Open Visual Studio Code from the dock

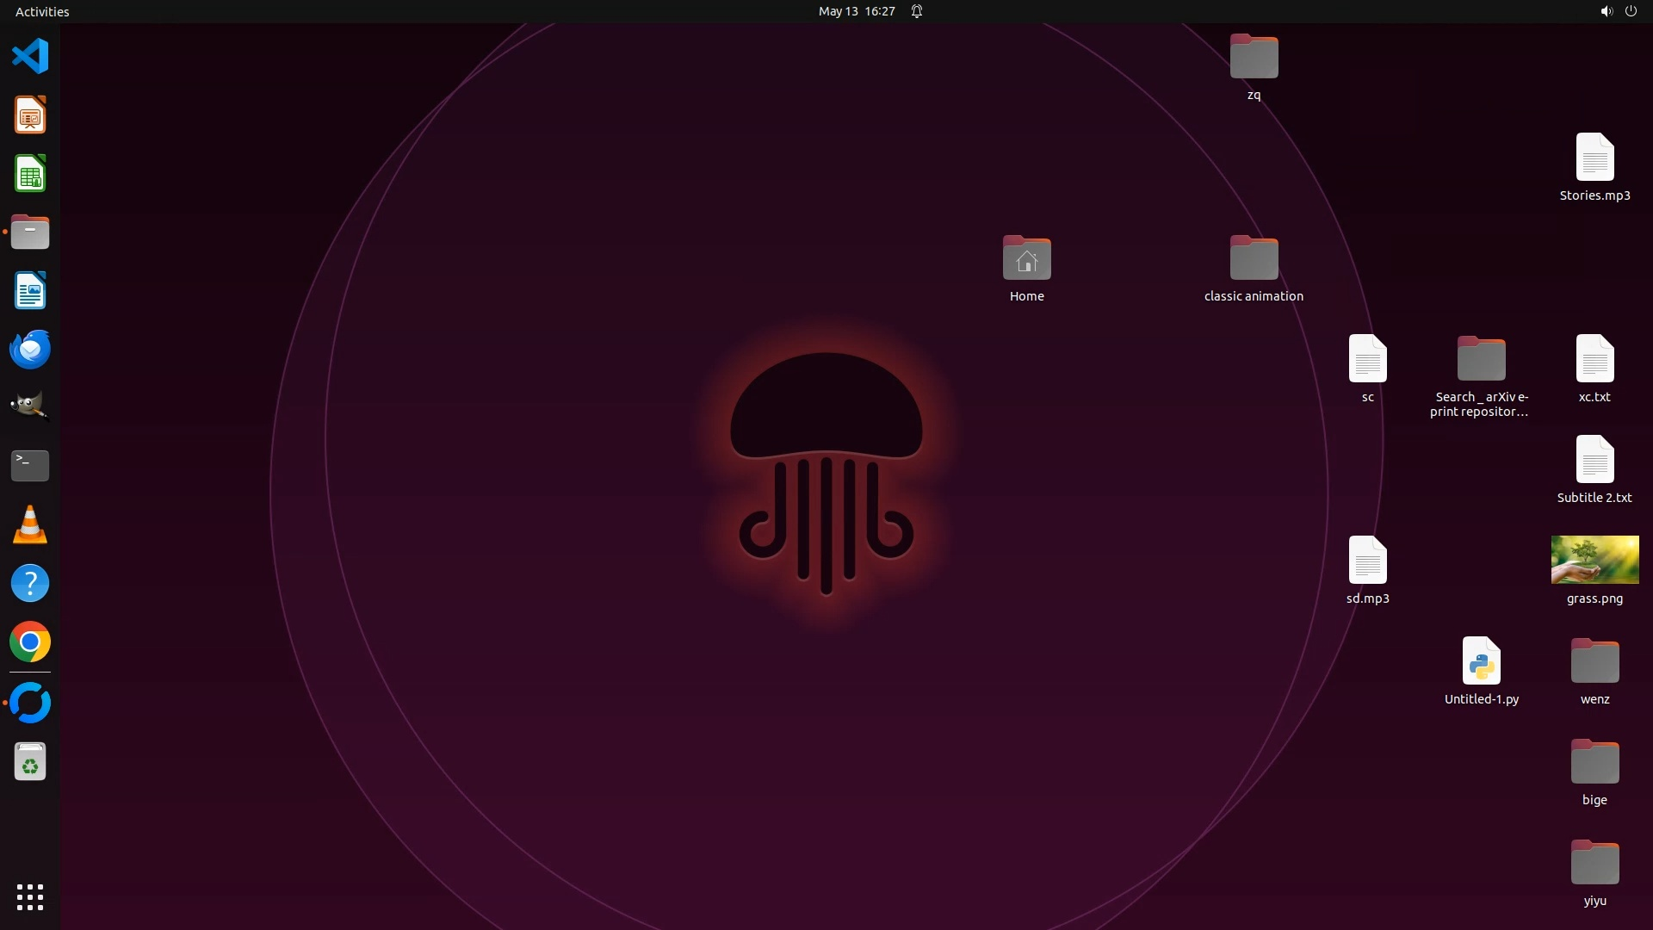click(x=30, y=57)
